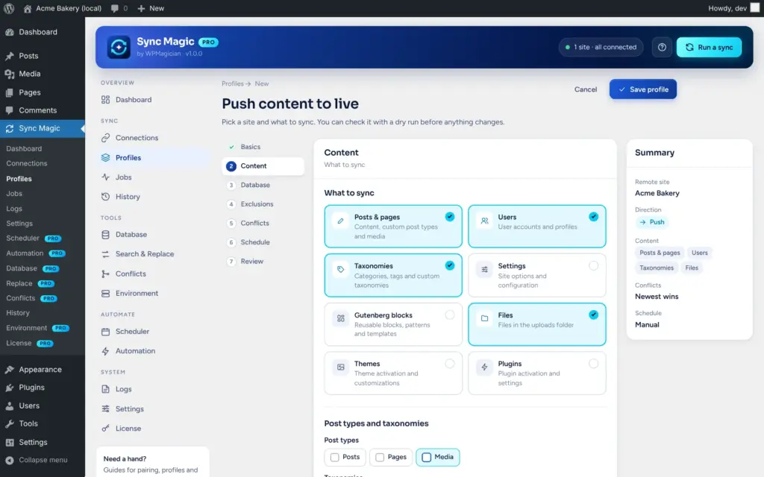Click the Jobs pulse icon
Screen dimensions: 764x477
click(105, 177)
